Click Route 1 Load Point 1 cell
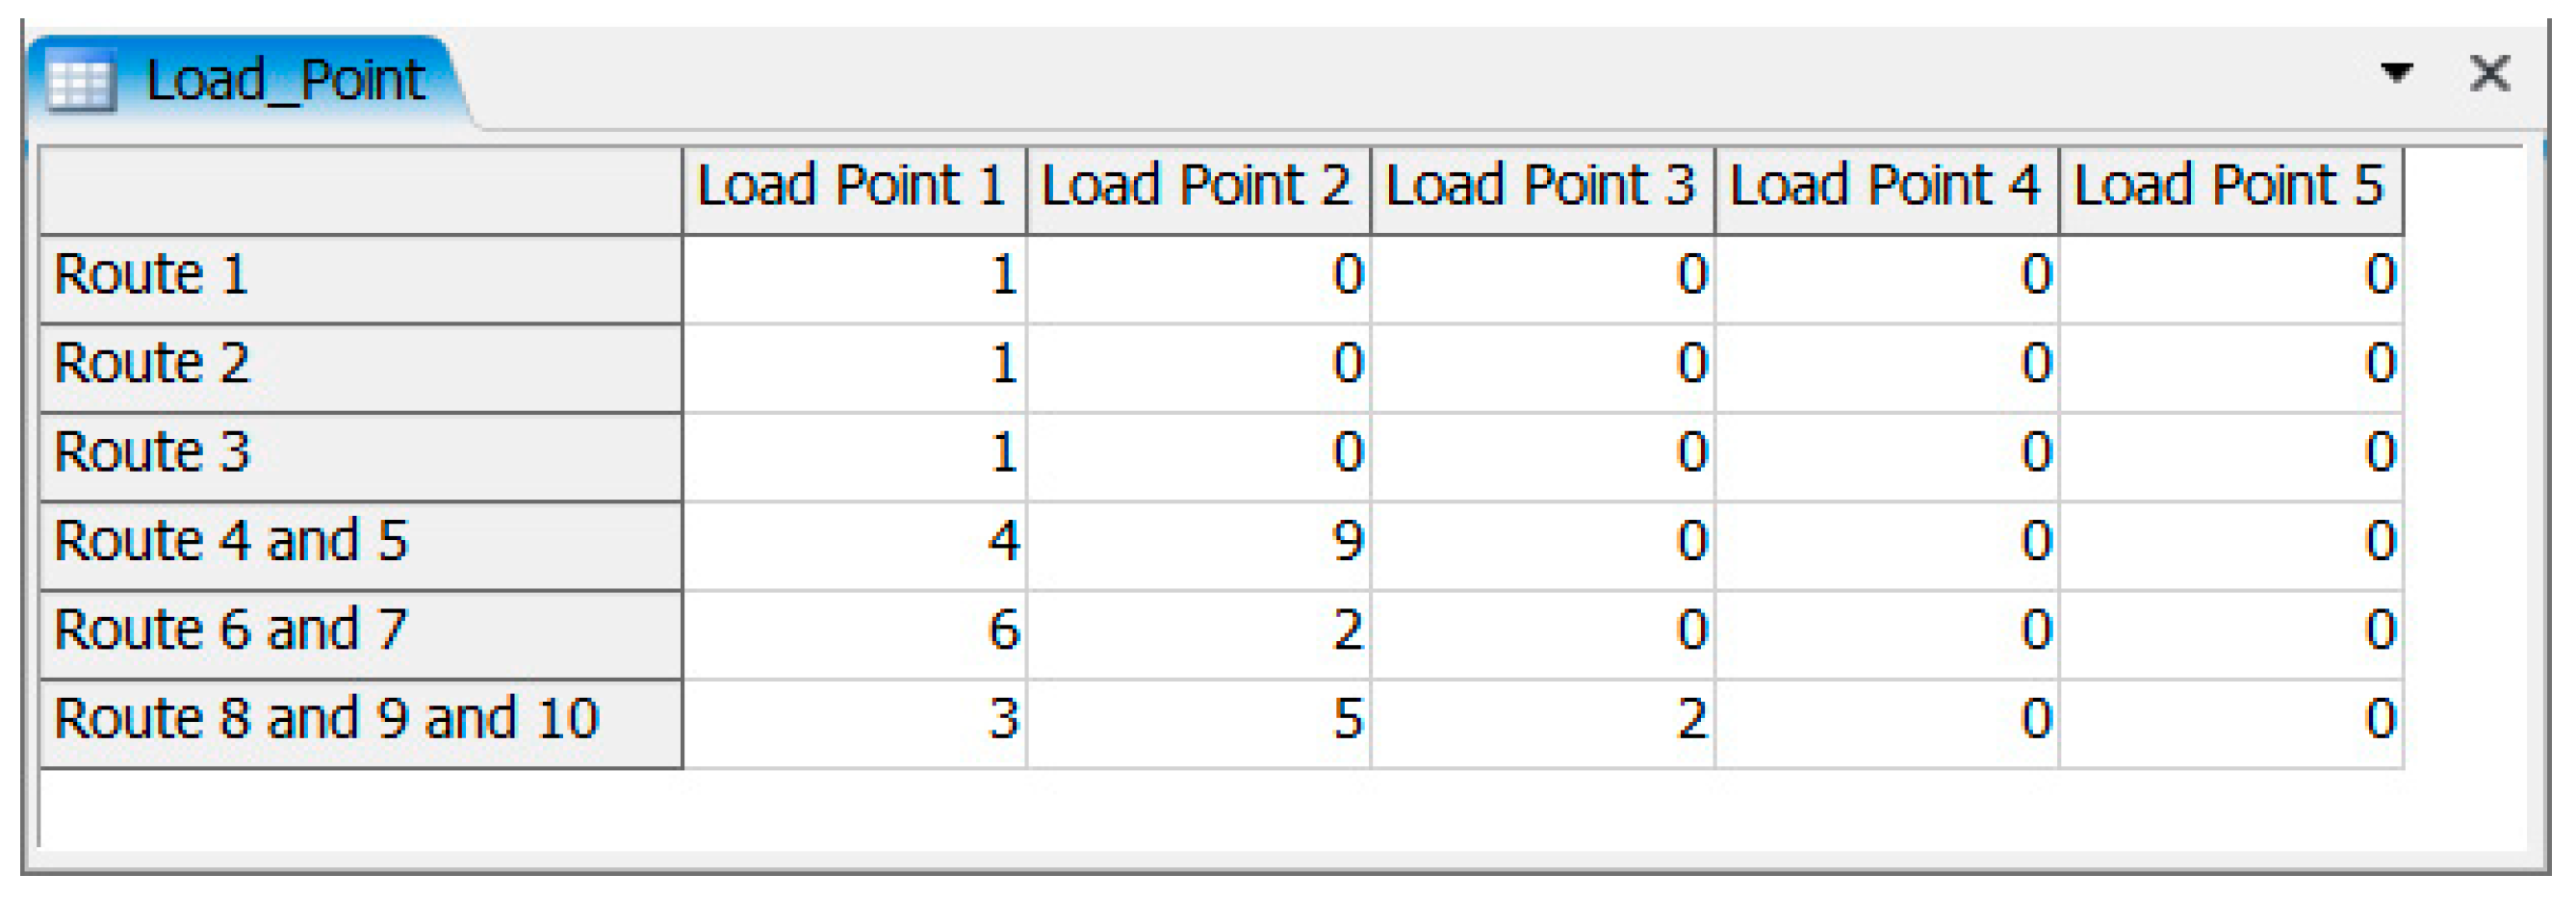 coord(853,277)
